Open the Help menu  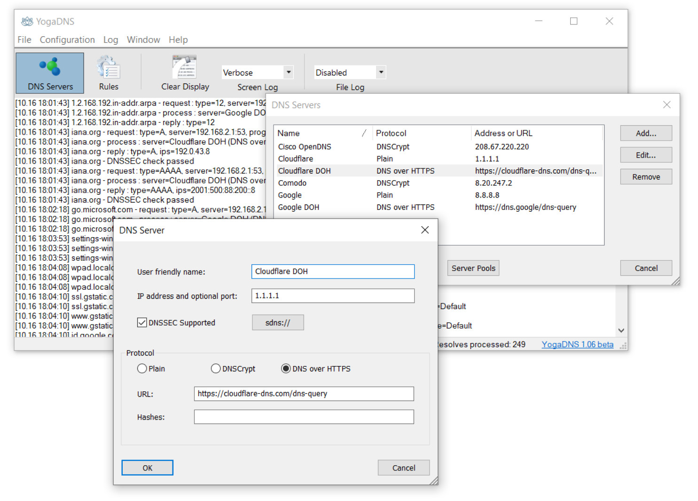tap(178, 40)
